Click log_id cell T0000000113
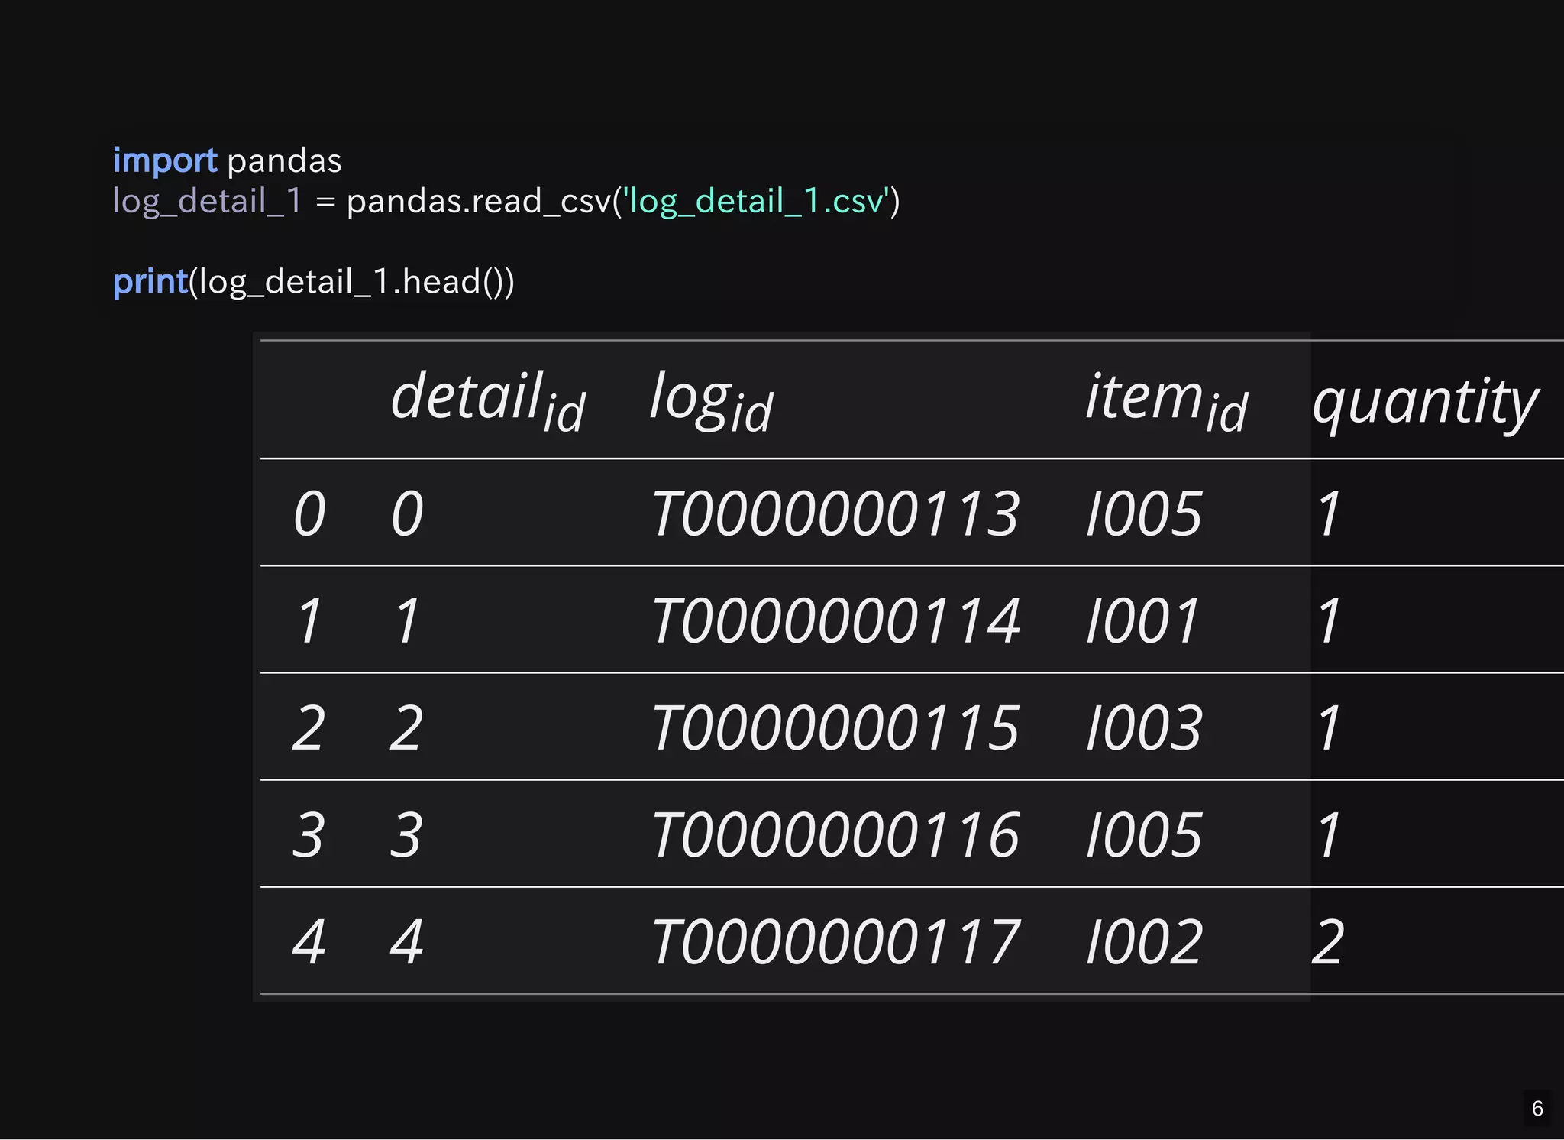 coord(835,513)
